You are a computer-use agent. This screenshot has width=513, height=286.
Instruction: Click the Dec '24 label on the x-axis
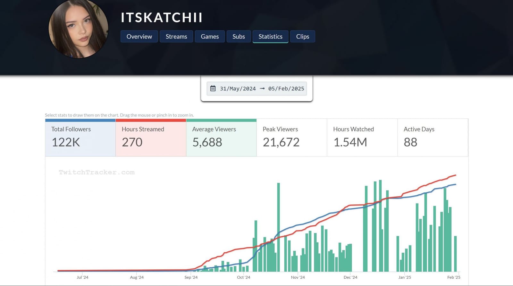[x=350, y=277]
